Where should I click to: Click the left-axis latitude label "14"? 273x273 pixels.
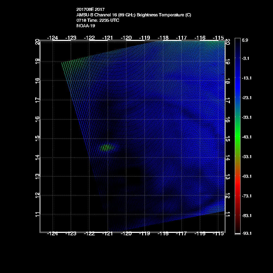[37, 158]
